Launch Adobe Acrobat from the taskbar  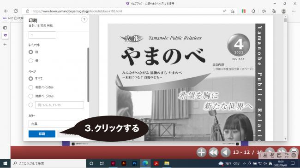(x=156, y=163)
